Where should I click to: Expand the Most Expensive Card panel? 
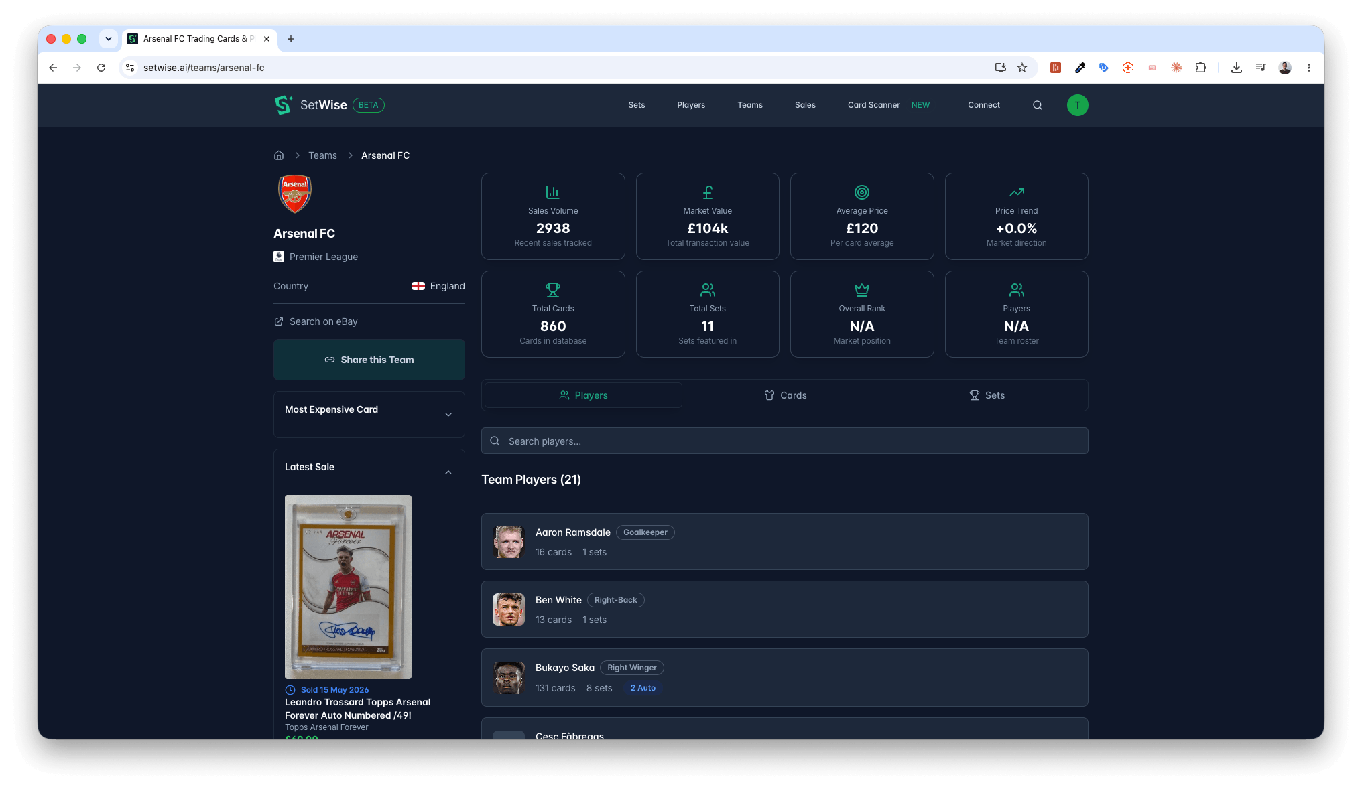pos(448,415)
